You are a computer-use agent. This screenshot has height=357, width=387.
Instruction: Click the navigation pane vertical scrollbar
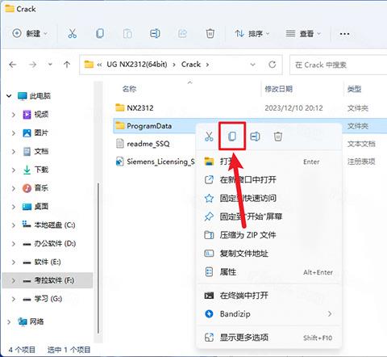tap(98, 258)
